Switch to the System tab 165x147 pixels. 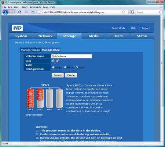point(21,36)
